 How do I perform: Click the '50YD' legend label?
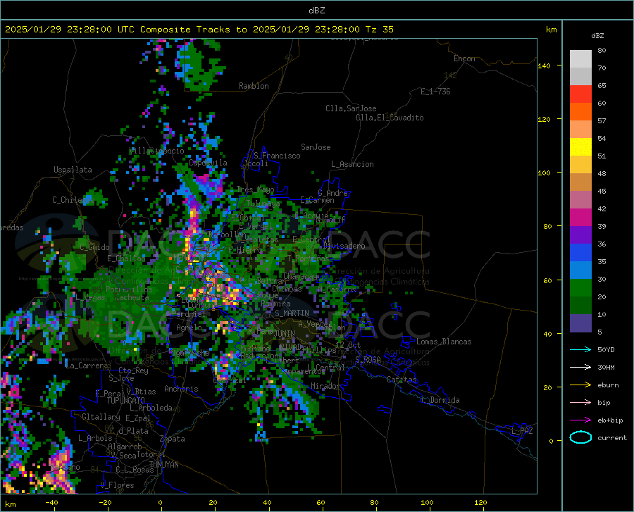[x=606, y=349]
